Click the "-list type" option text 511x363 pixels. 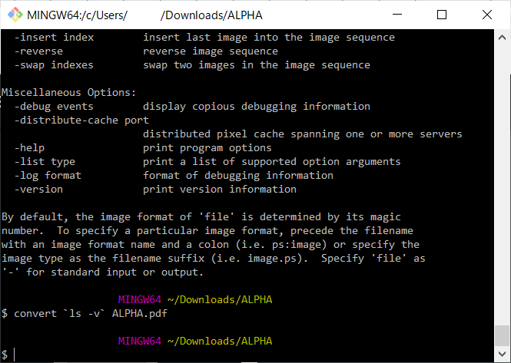45,161
